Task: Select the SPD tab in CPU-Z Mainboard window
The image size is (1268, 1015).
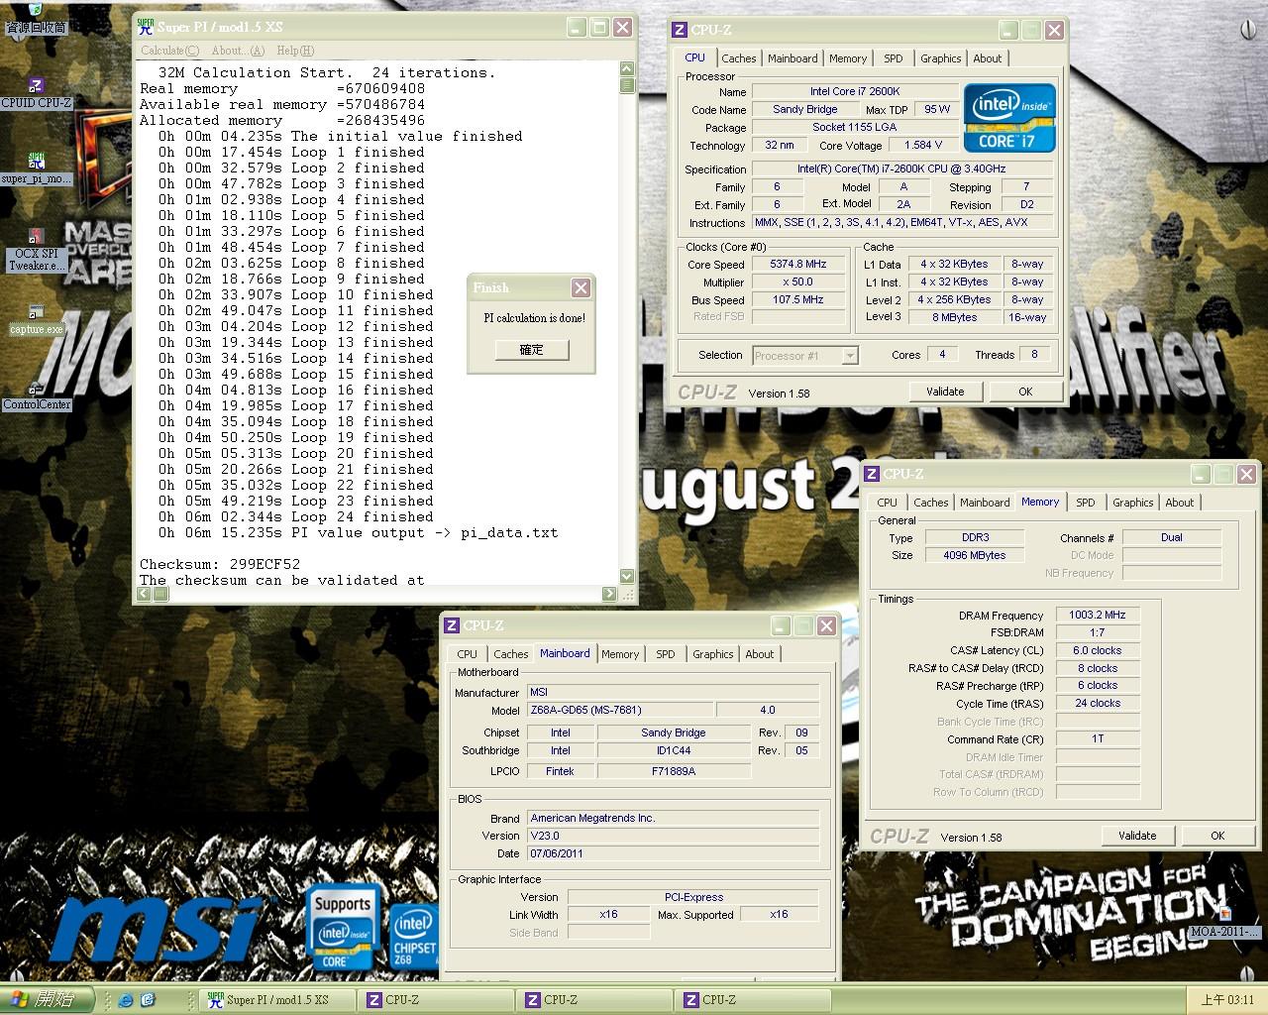Action: [666, 654]
